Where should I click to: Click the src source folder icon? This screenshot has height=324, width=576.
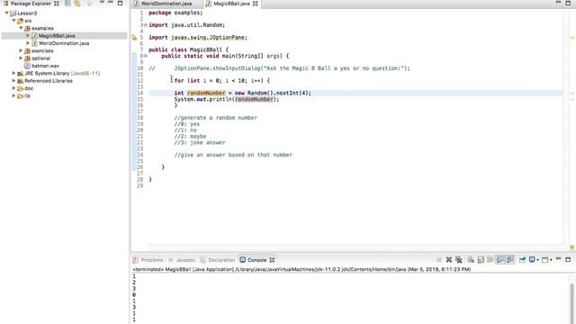20,21
